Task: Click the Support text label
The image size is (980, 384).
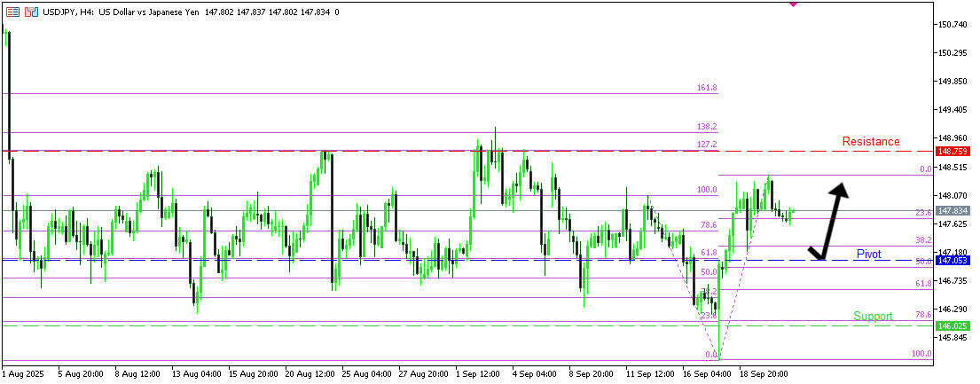Action: coord(873,316)
